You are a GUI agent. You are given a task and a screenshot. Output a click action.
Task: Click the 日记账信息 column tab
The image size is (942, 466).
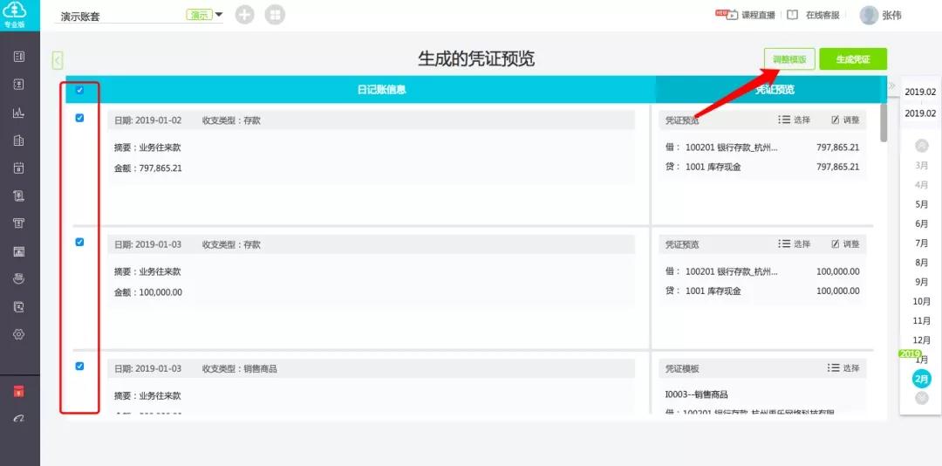381,90
